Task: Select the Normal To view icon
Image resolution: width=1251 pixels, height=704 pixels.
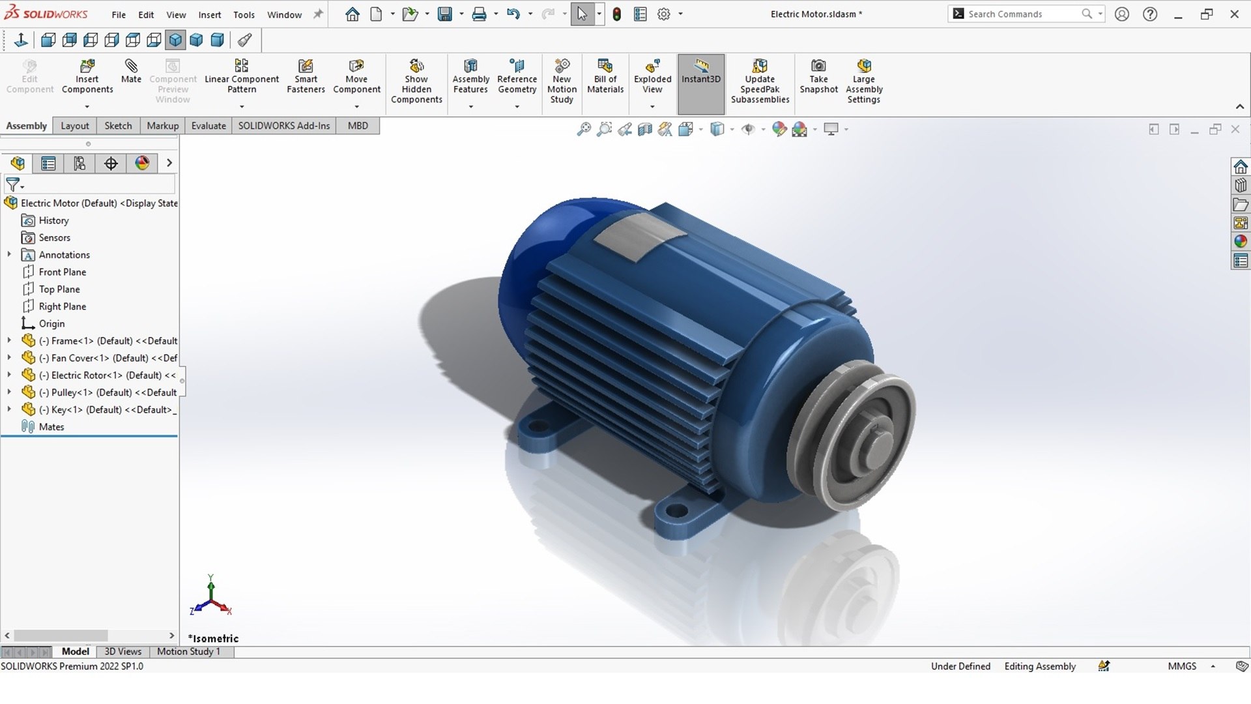Action: tap(21, 40)
